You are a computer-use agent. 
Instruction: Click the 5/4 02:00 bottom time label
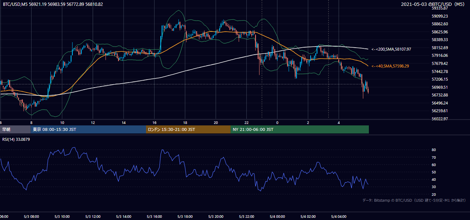coord(308,217)
